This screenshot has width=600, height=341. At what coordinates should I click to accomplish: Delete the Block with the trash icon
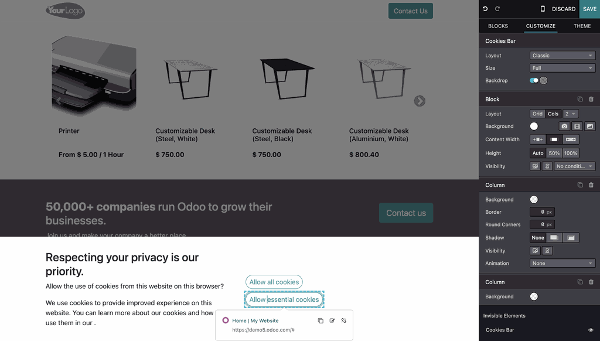pyautogui.click(x=591, y=98)
